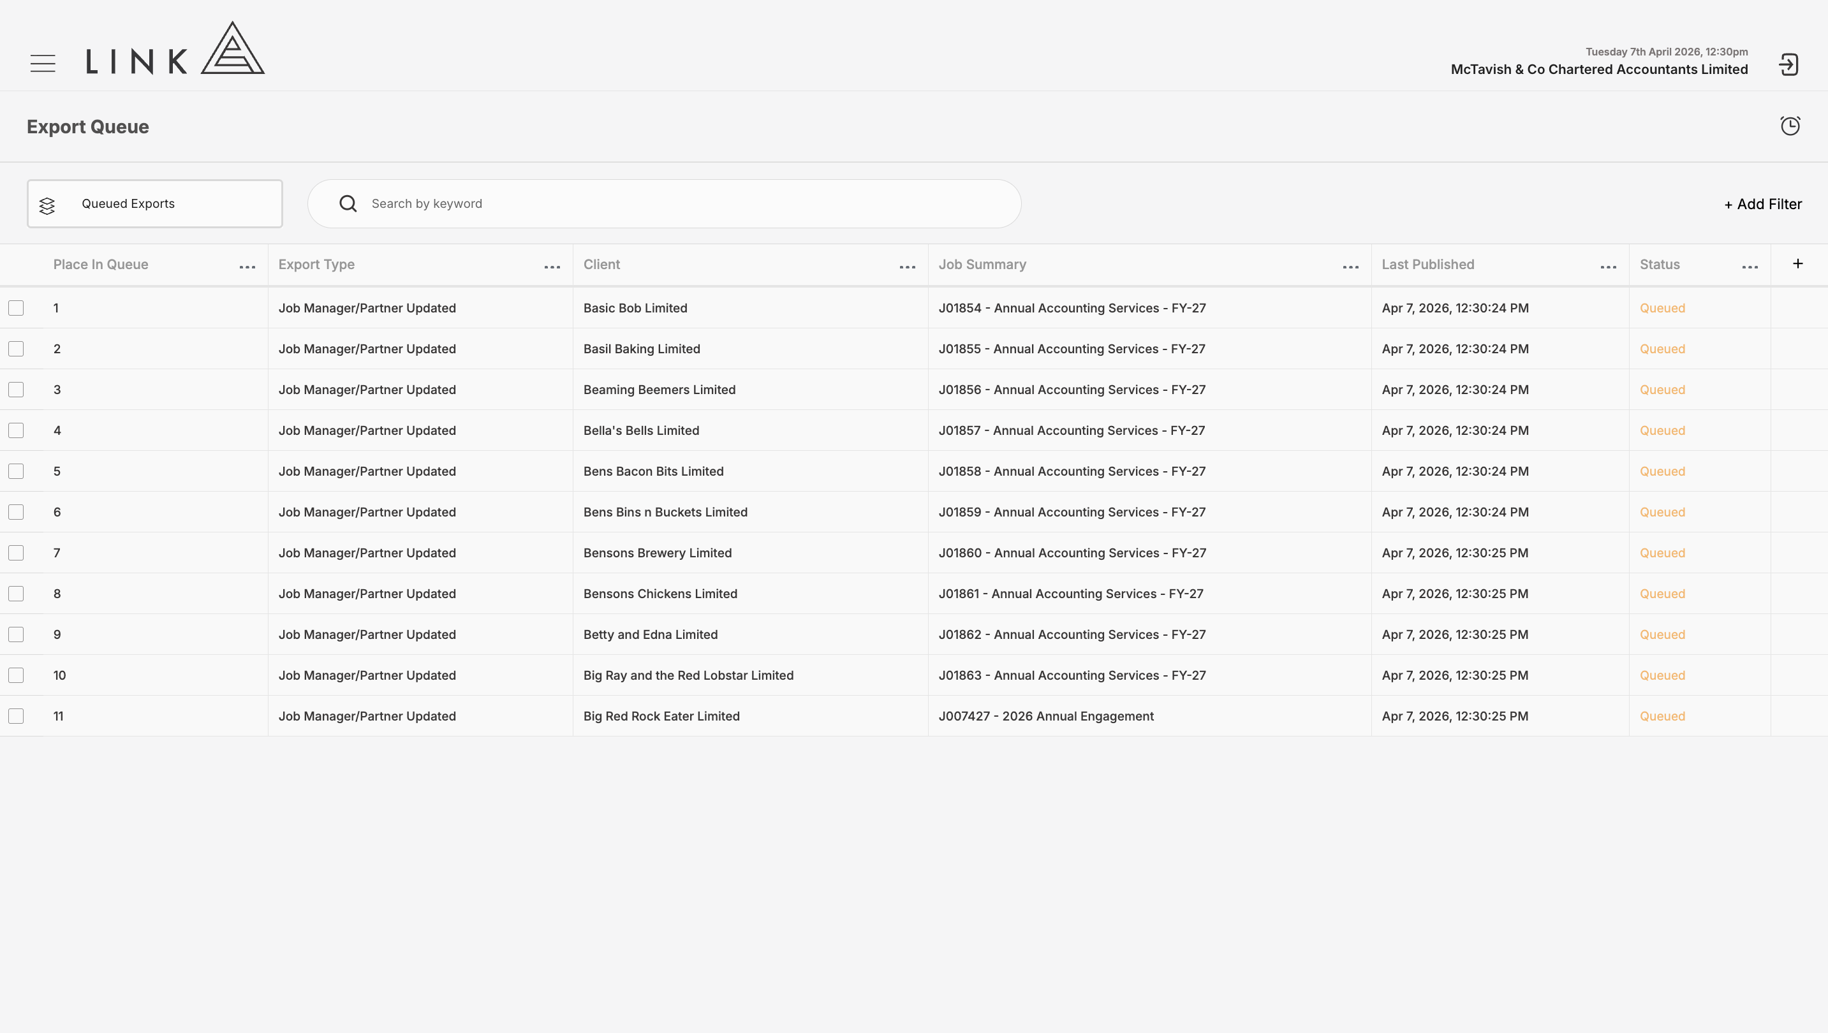The height and width of the screenshot is (1033, 1828).
Task: Select the Basic Bob Limited row checkbox
Action: [x=15, y=308]
